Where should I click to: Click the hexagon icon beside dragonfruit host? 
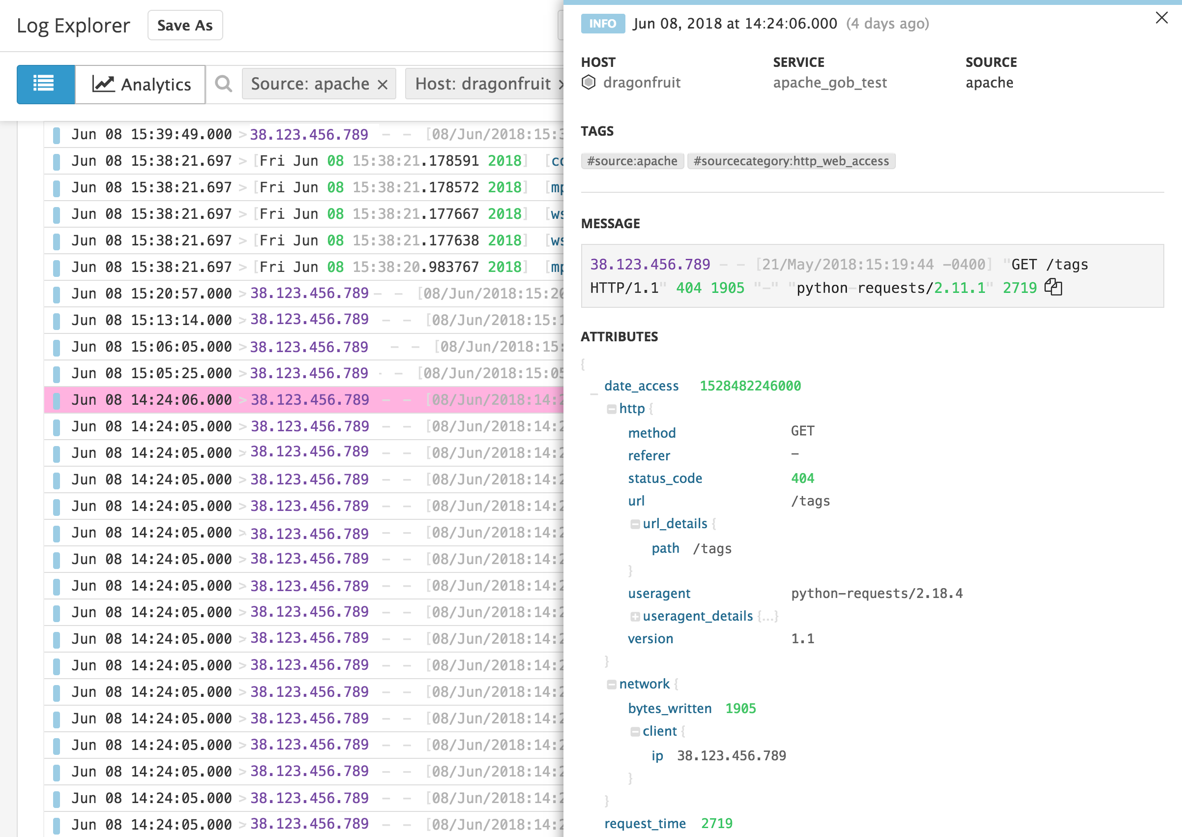[589, 82]
